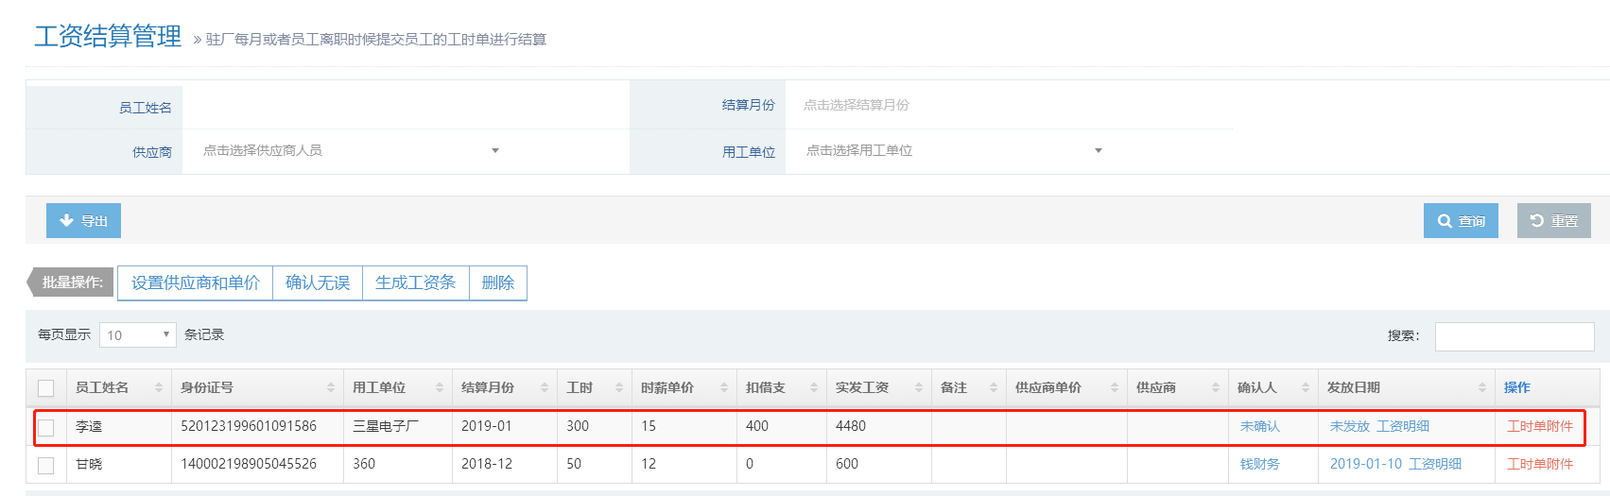The width and height of the screenshot is (1610, 496).
Task: Click the 查询 search button
Action: 1461,221
